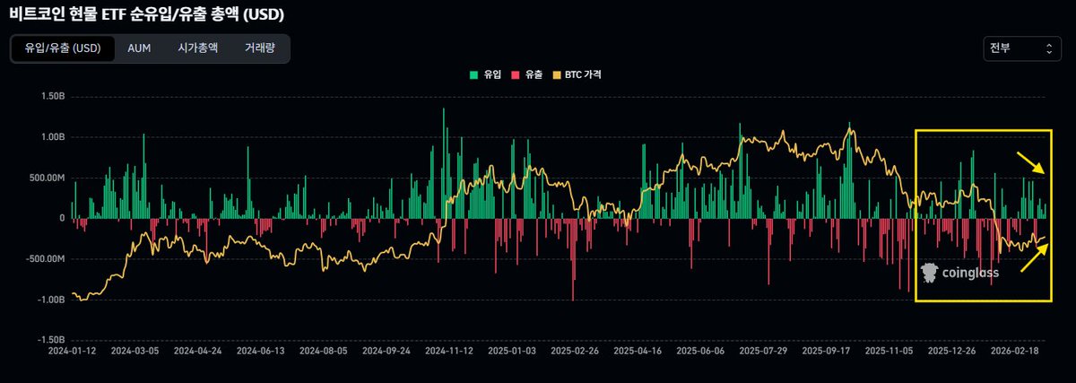The height and width of the screenshot is (383, 1076).
Task: Toggle the red 유출 legend series
Action: [x=526, y=75]
